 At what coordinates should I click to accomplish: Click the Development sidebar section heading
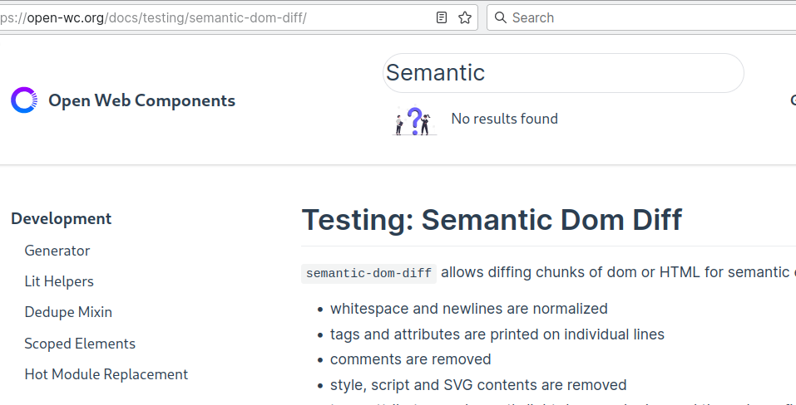(x=62, y=218)
